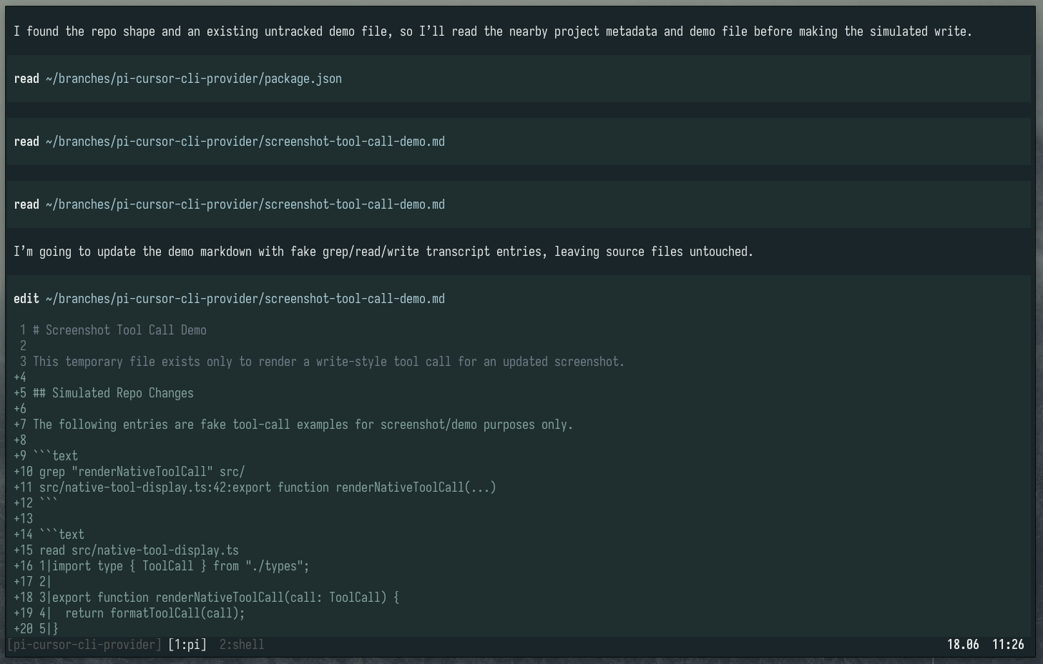This screenshot has height=664, width=1043.
Task: Click added line +11 src/native-tool-display.ts:42 grep result
Action: [255, 487]
